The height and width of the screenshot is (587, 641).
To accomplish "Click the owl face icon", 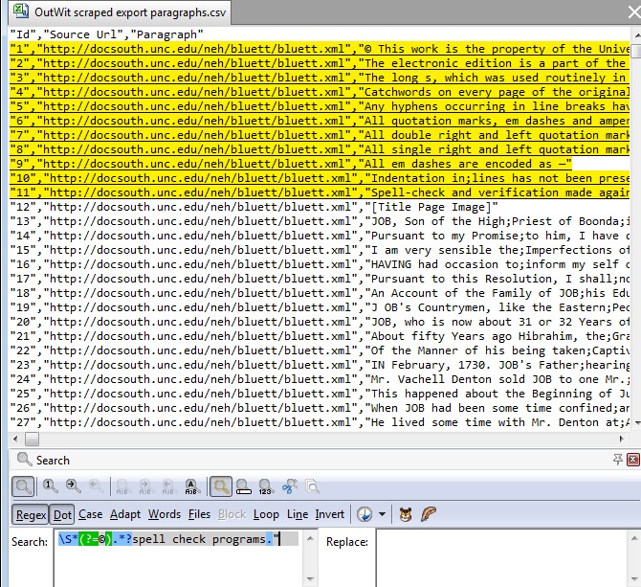I will point(405,514).
